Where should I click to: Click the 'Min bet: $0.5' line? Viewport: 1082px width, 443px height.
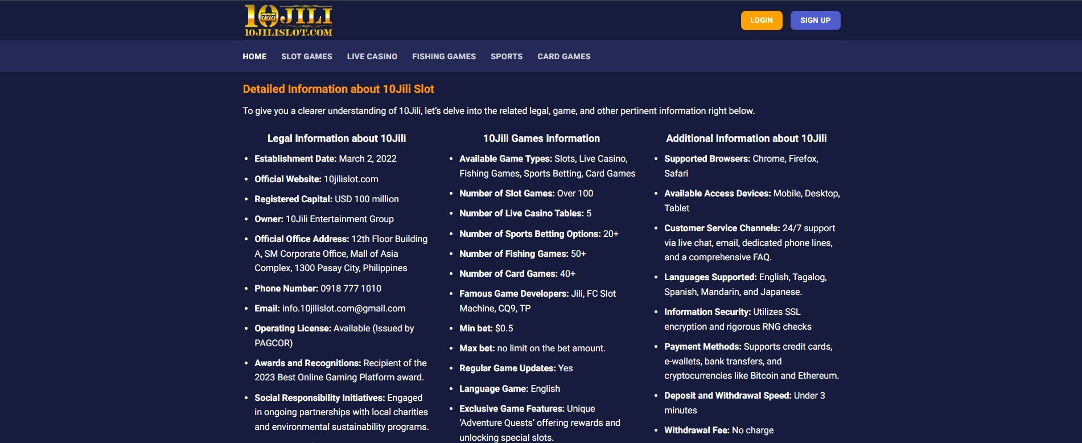click(x=486, y=328)
